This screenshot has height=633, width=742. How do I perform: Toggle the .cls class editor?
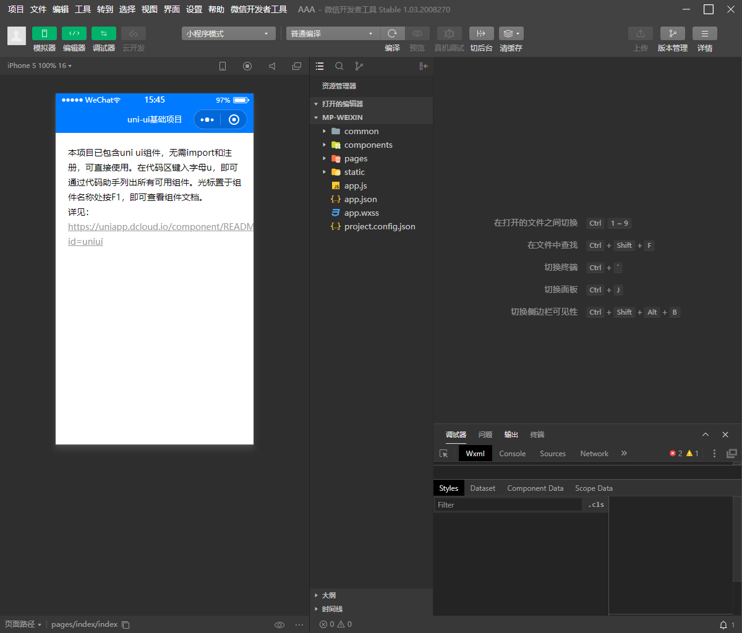[x=596, y=504]
